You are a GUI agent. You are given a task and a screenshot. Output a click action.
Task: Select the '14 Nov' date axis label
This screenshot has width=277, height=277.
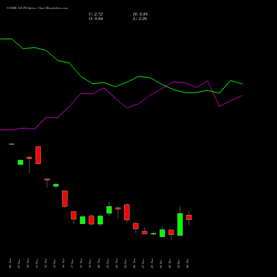click(x=63, y=263)
